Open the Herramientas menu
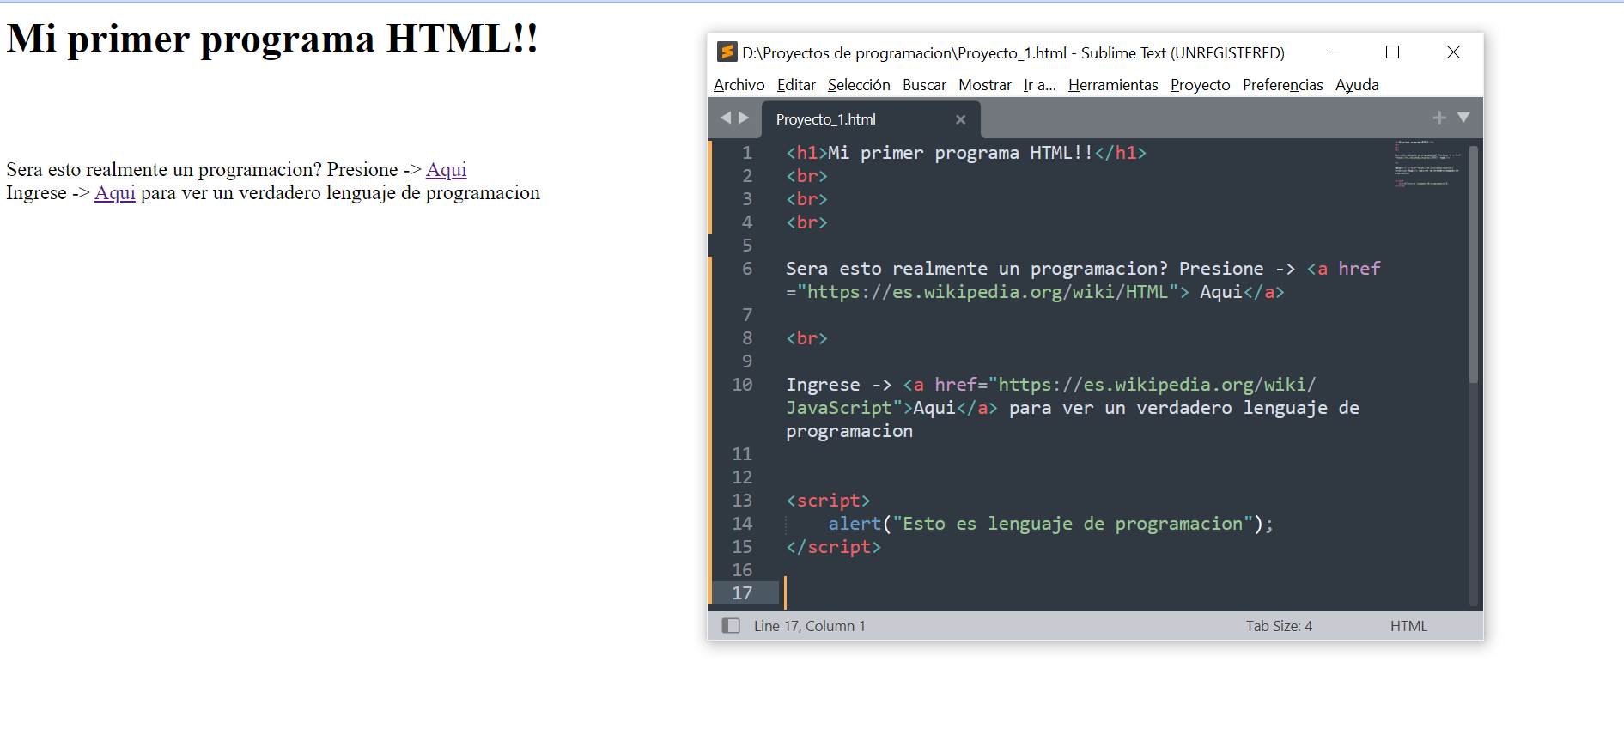 coord(1113,85)
